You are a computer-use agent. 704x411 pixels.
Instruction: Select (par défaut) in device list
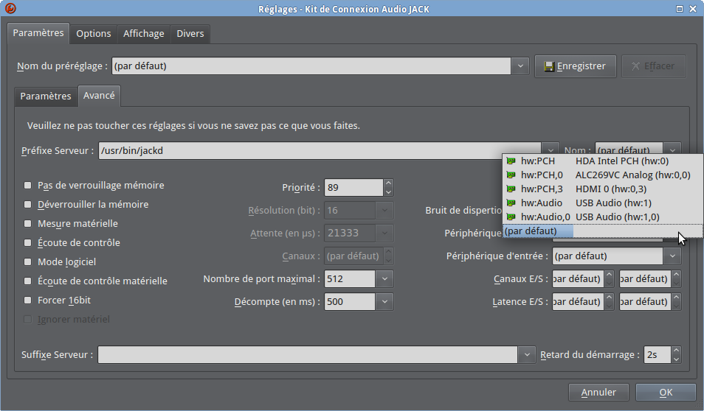tap(602, 231)
